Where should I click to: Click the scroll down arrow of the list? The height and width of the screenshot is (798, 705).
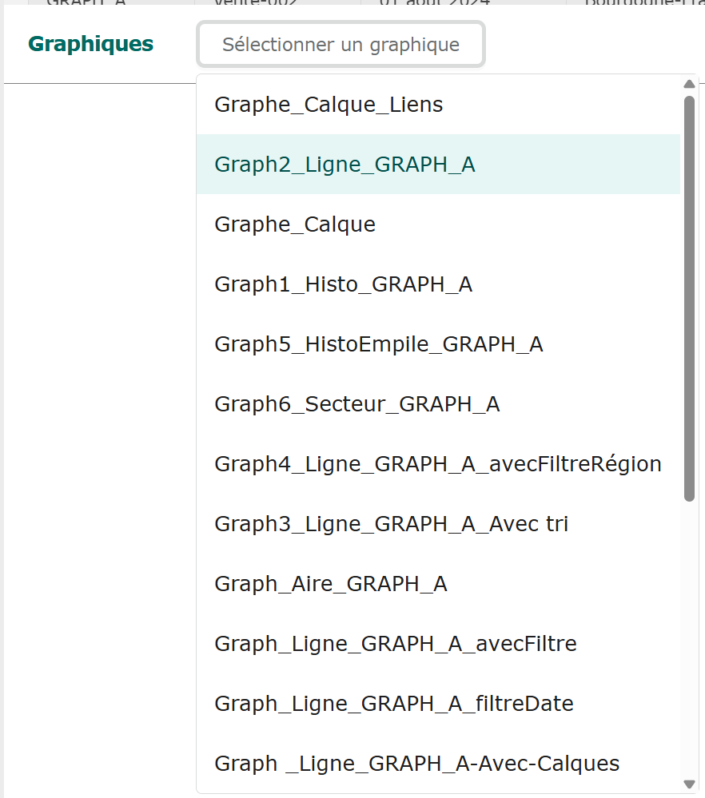690,784
